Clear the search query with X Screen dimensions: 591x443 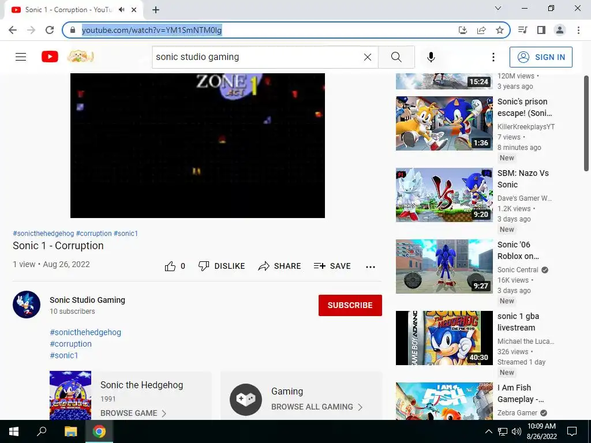368,57
